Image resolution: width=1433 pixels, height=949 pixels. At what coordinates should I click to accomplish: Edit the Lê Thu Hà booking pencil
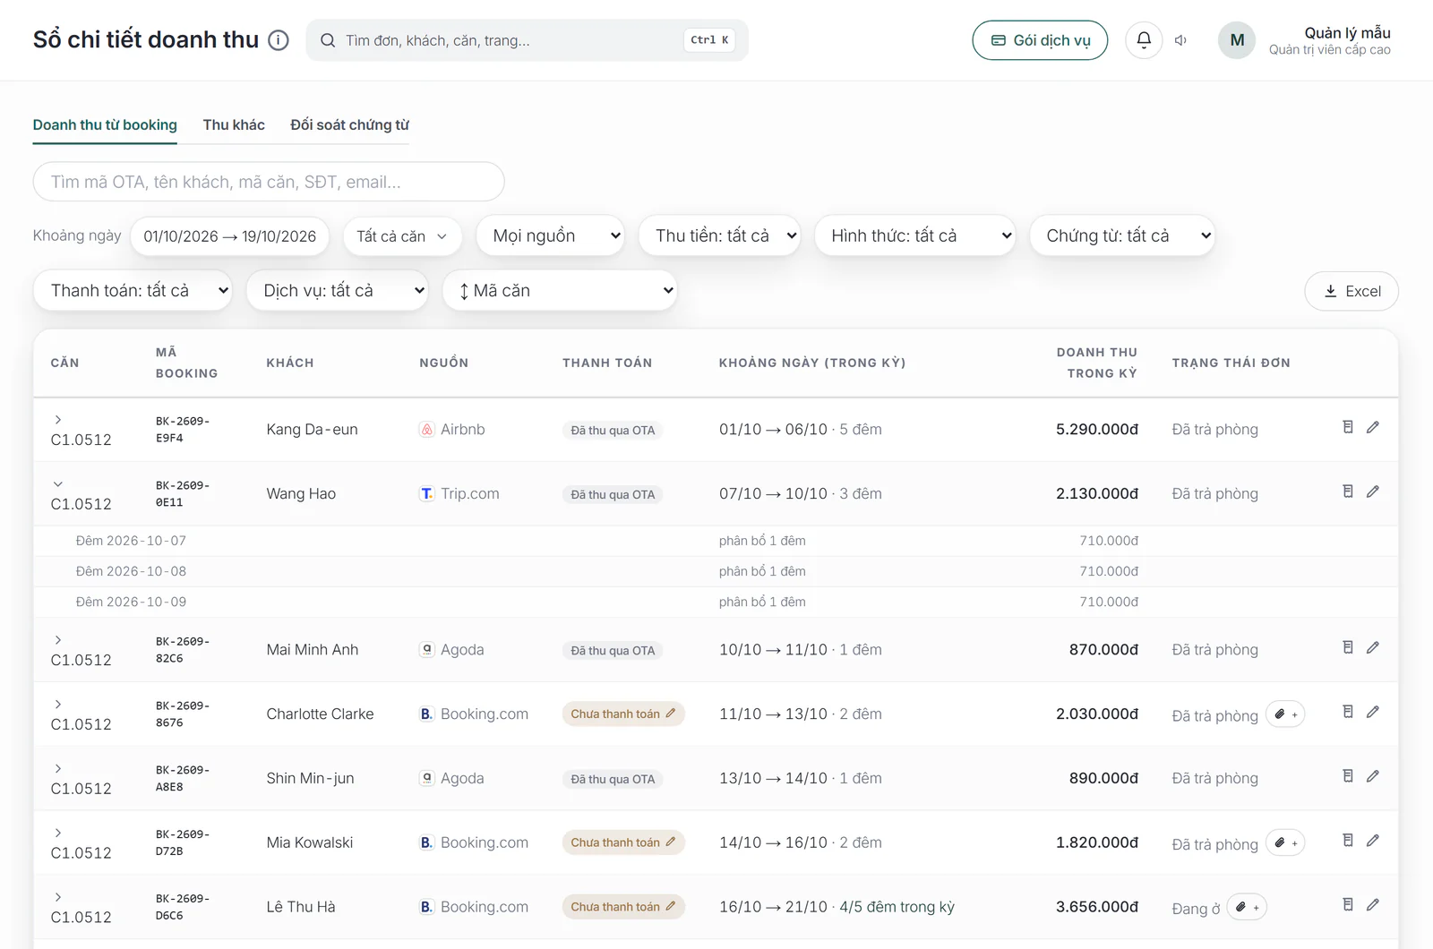pos(1372,906)
